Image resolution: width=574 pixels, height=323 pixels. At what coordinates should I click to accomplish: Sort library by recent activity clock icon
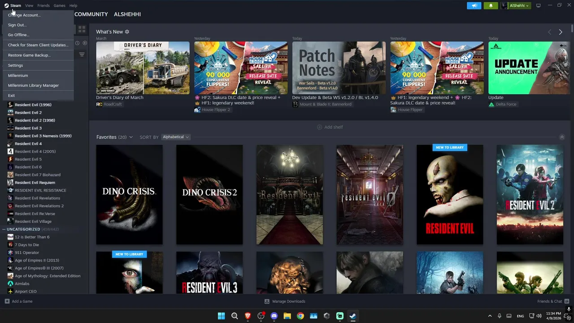(77, 43)
